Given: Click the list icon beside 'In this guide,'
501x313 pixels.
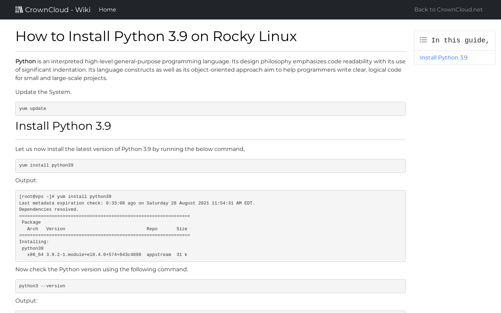Looking at the screenshot, I should 423,40.
